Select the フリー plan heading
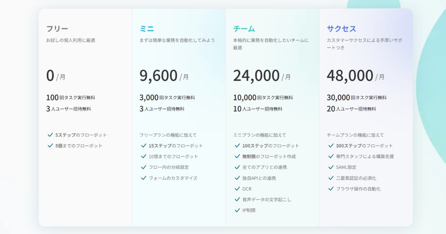The image size is (446, 234). pyautogui.click(x=57, y=29)
